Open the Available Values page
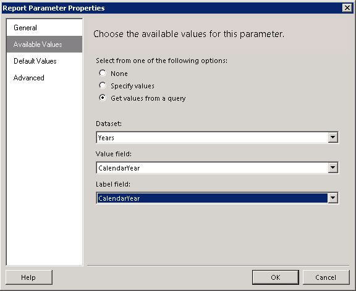Screen dimensions: 356x291 (44, 44)
